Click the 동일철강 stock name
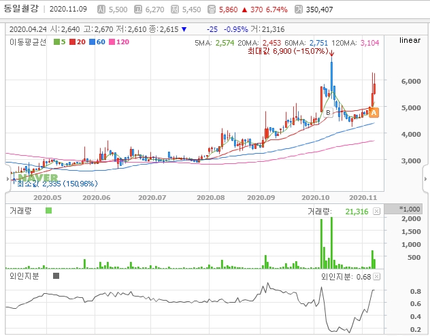430x336 pixels. [21, 8]
